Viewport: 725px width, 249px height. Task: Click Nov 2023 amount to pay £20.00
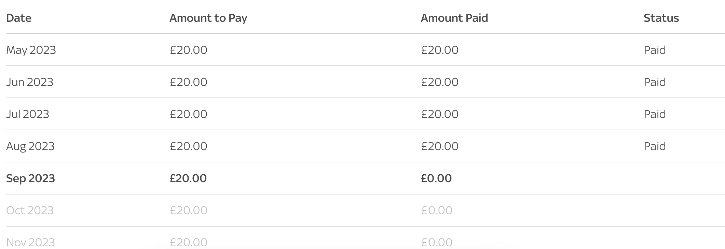(x=189, y=243)
